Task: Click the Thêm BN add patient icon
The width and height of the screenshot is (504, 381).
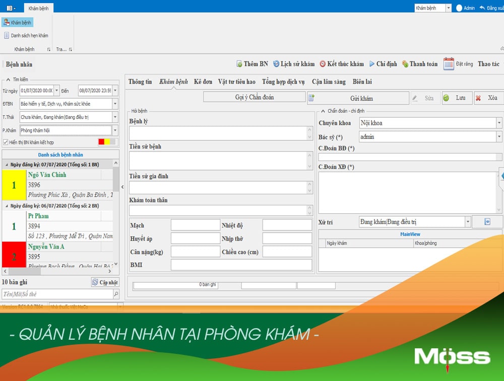Action: tap(239, 64)
